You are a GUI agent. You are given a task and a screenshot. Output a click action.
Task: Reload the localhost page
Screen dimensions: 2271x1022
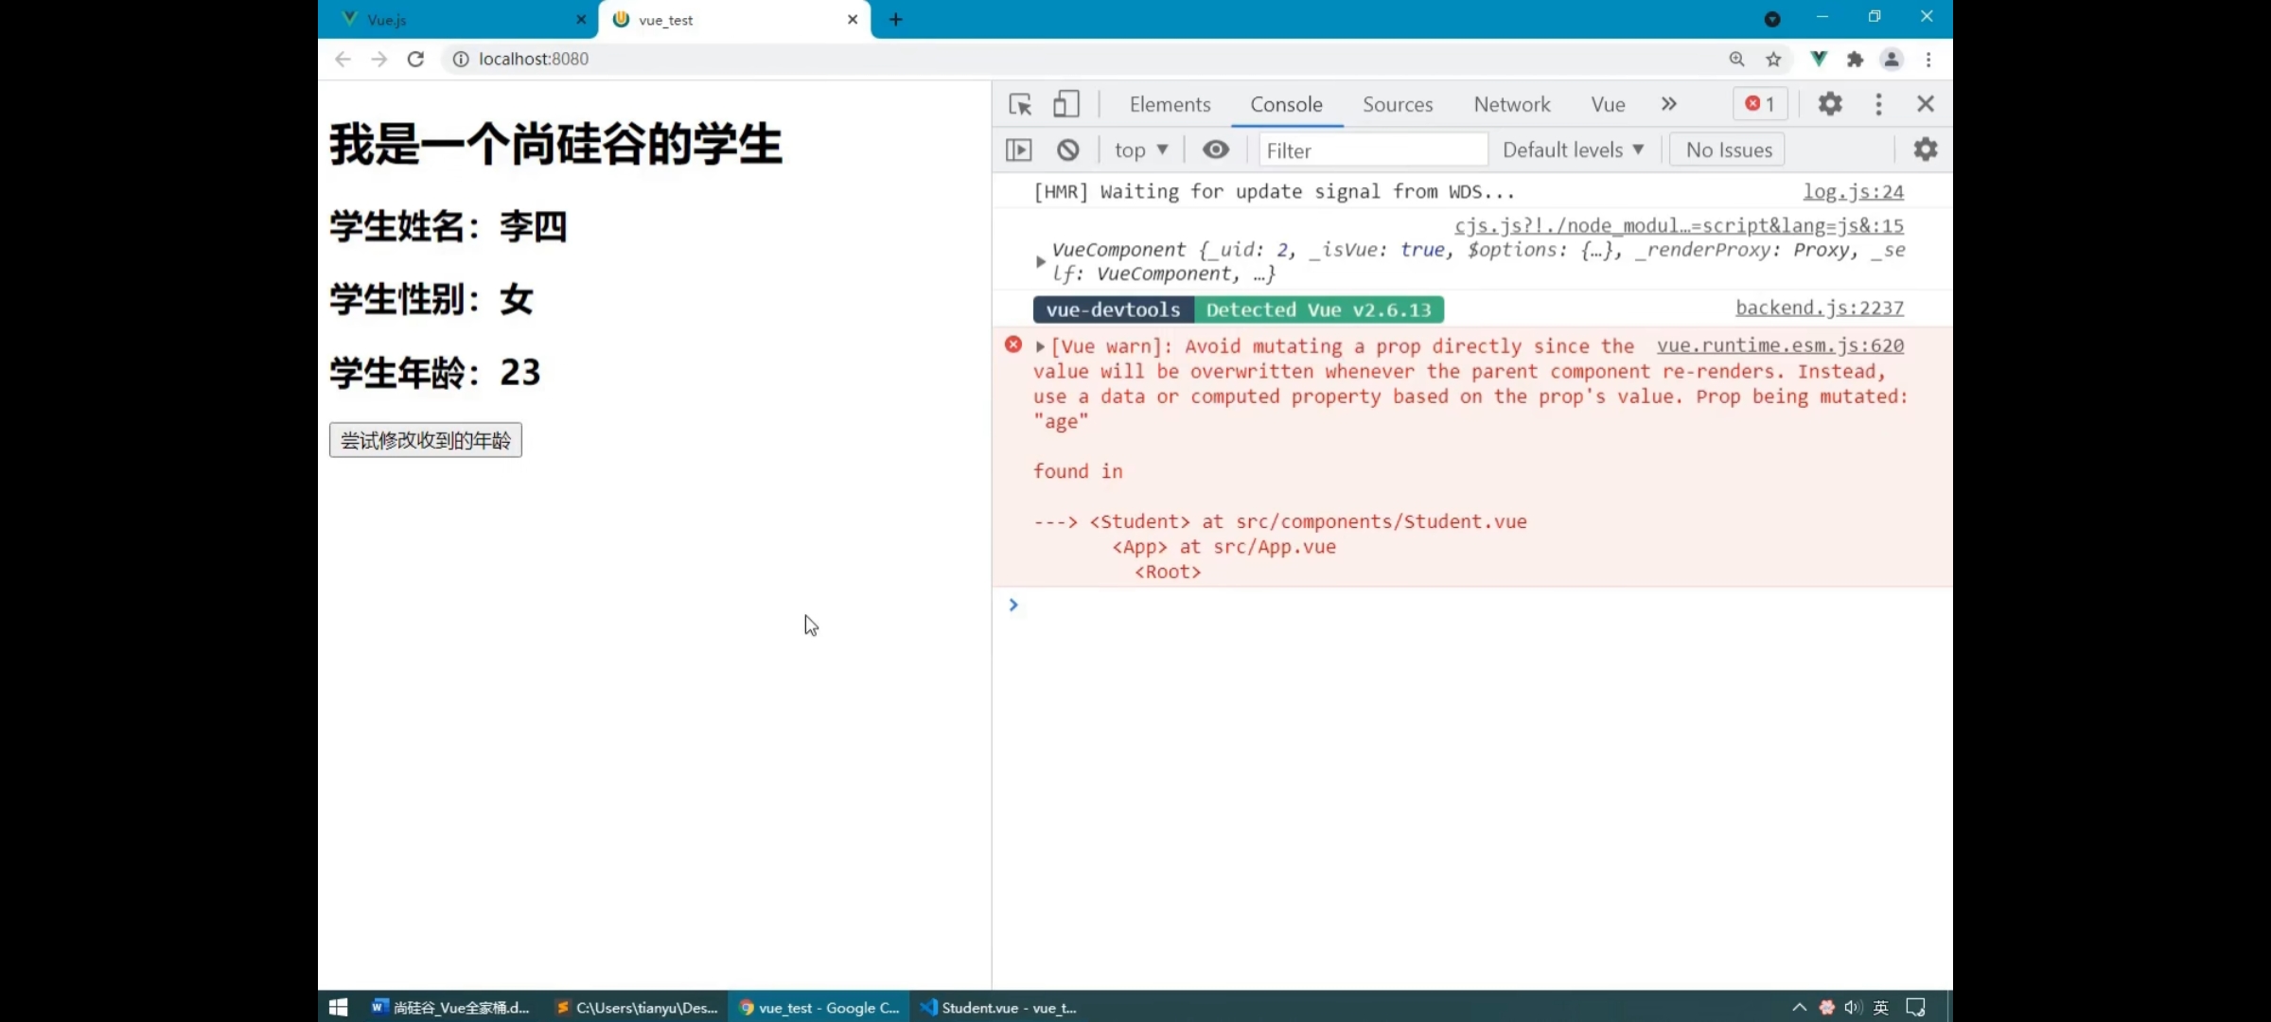[x=415, y=59]
